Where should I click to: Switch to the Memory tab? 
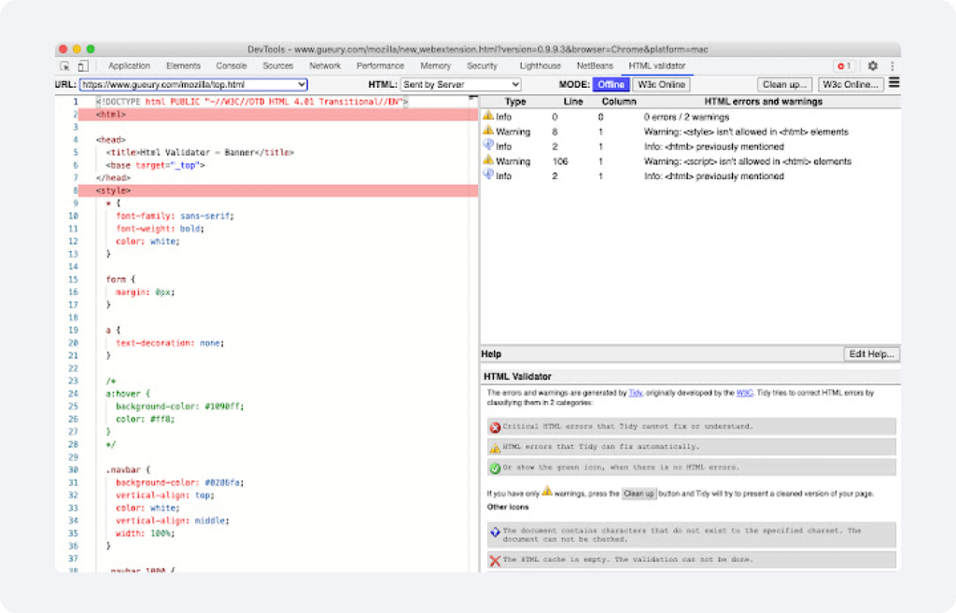(x=435, y=66)
